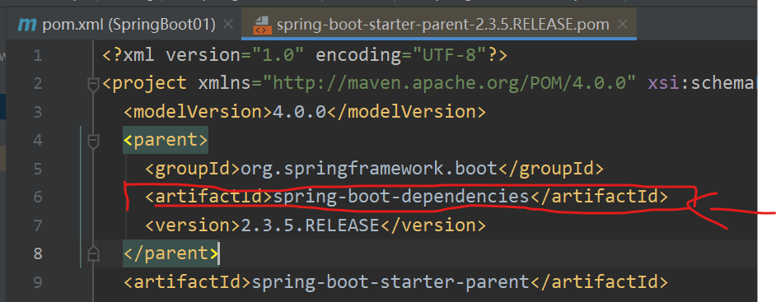
Task: Click org.springframework.boot groupId value
Action: tap(369, 169)
